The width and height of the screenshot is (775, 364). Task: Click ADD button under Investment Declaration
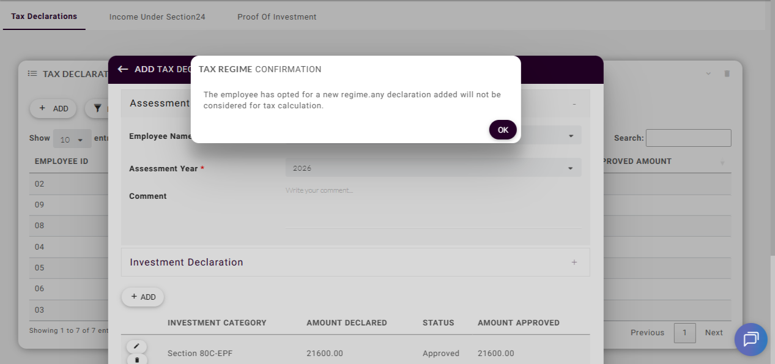tap(143, 297)
